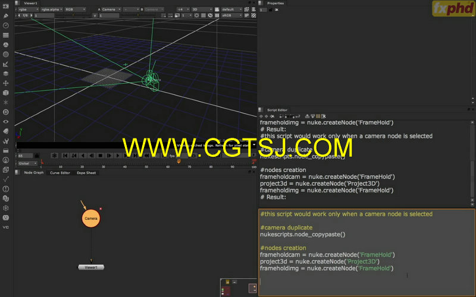Open the 3D nodes menu (cube icon)
This screenshot has width=476, height=297.
click(x=5, y=93)
